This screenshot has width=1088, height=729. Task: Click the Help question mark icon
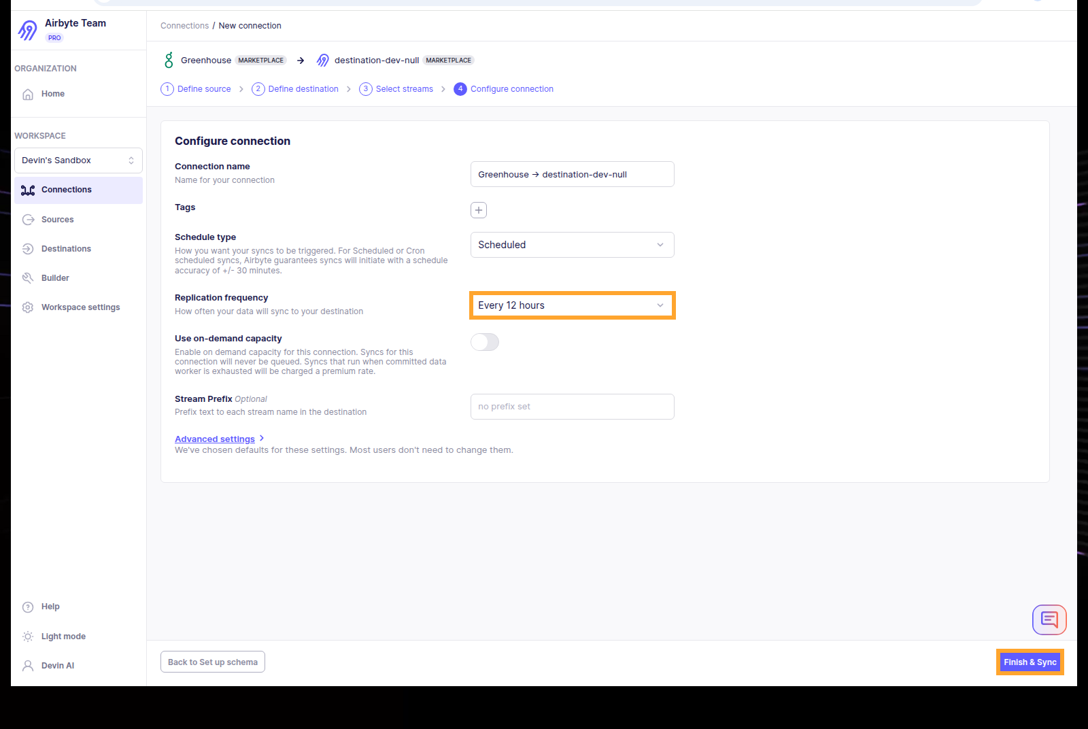pyautogui.click(x=28, y=607)
